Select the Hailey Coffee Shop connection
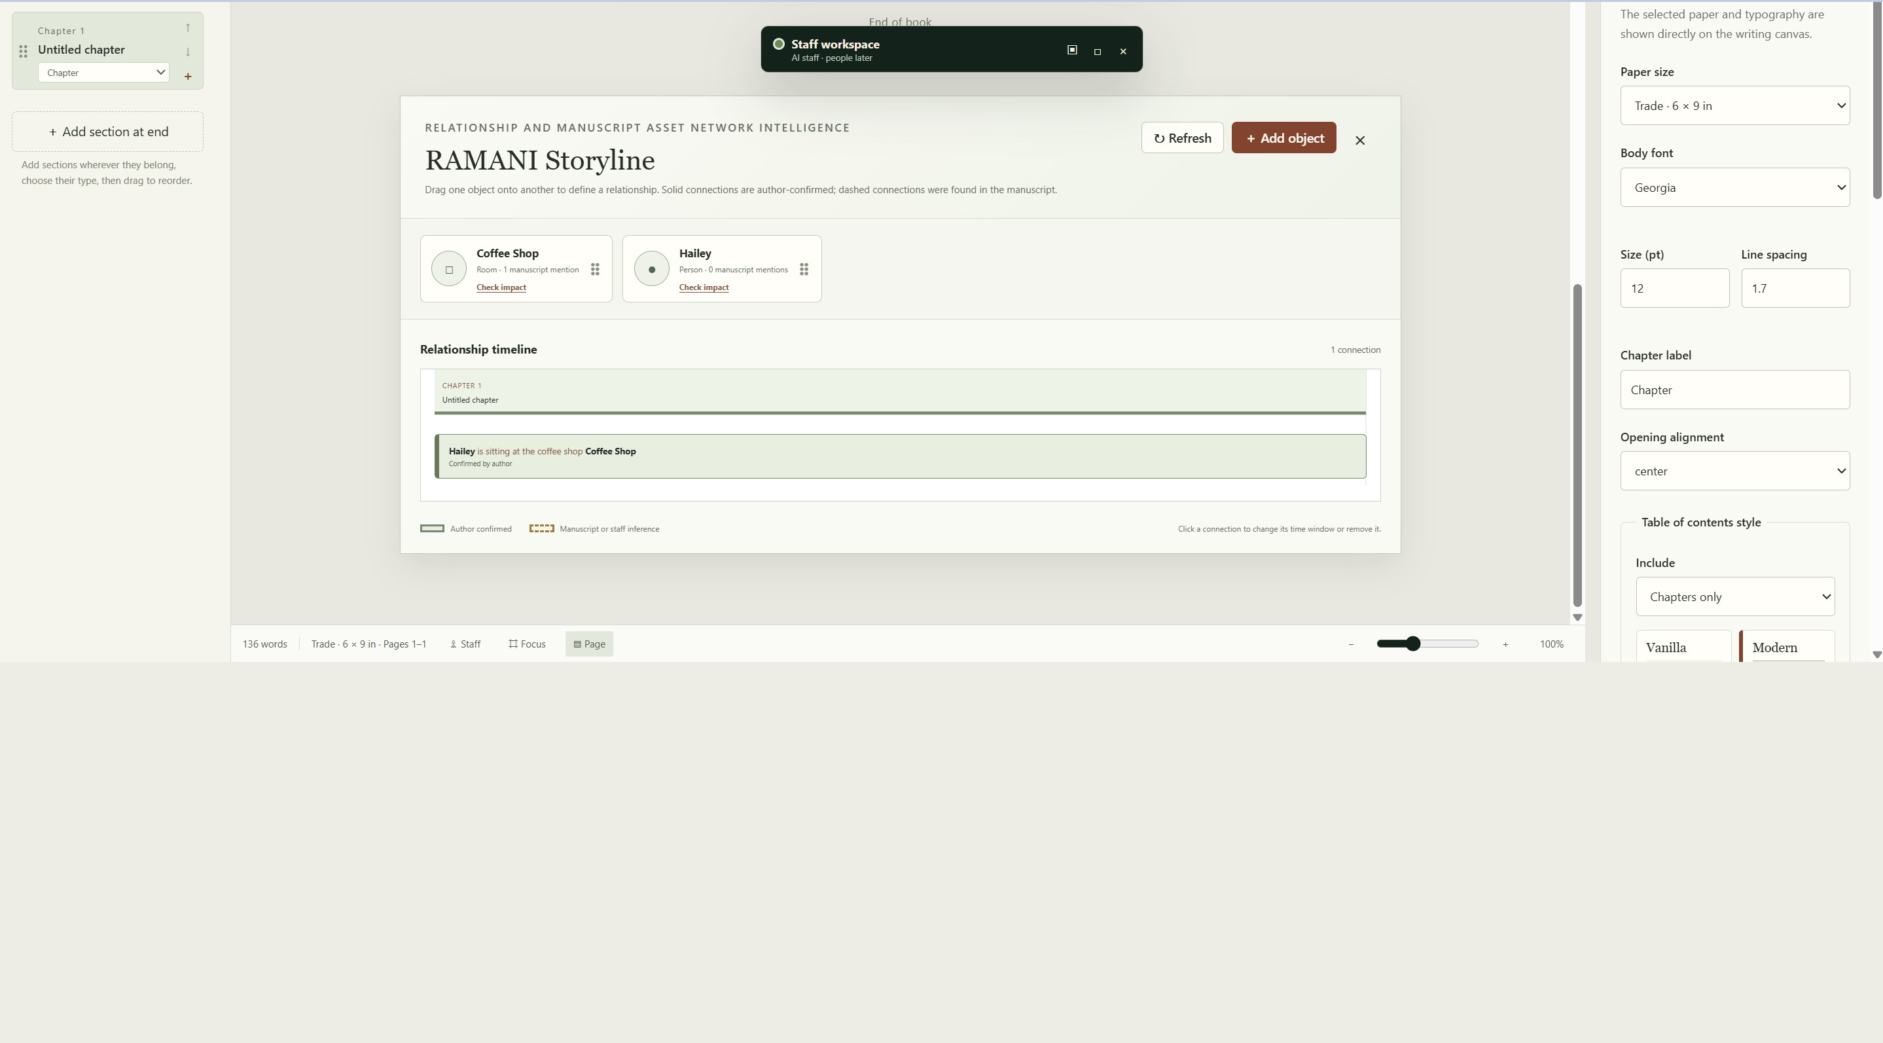Viewport: 1883px width, 1043px height. 900,456
